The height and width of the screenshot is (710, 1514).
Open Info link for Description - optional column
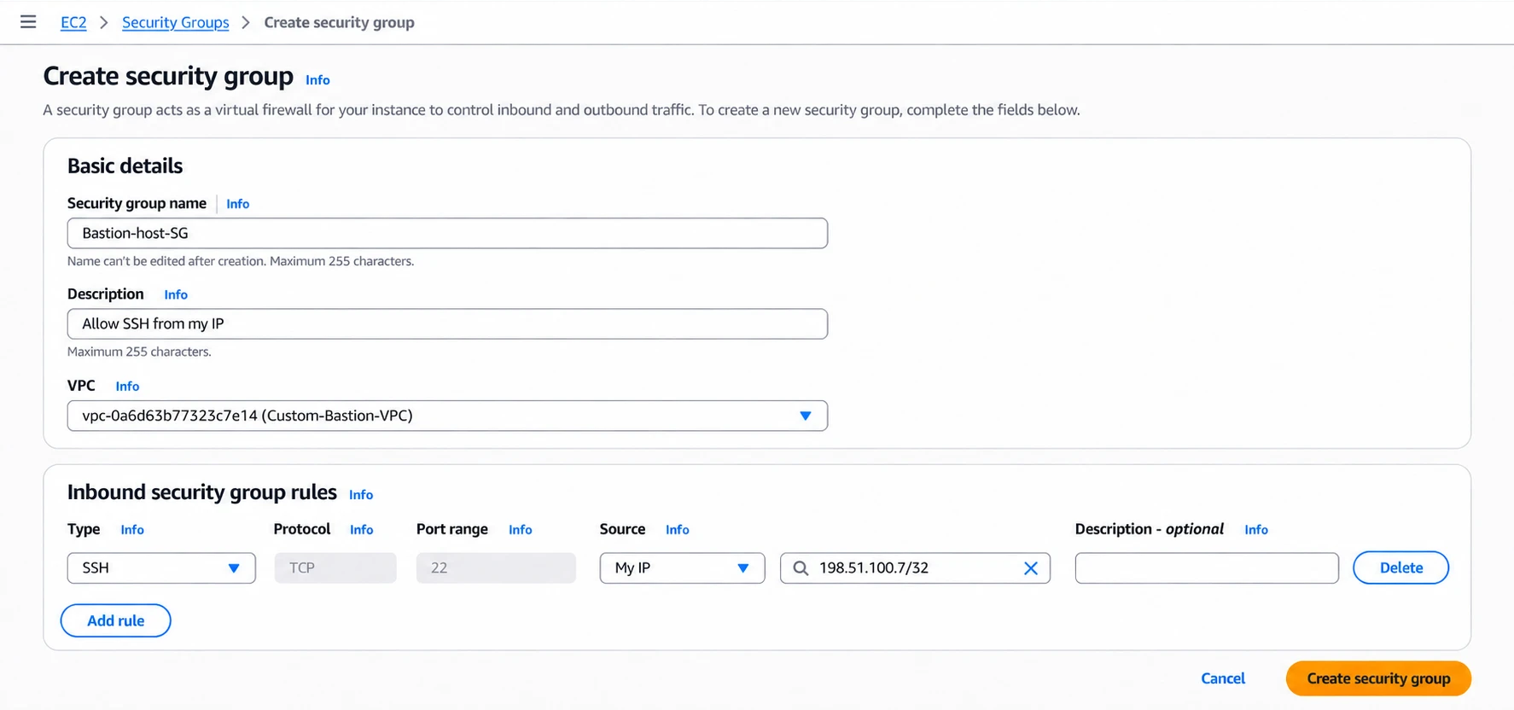tap(1256, 530)
